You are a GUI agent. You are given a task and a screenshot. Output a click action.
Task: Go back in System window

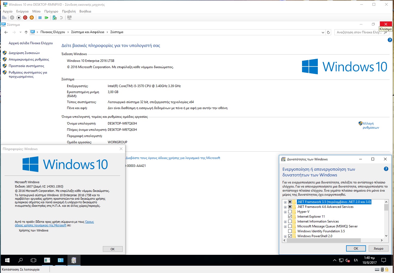click(6, 32)
